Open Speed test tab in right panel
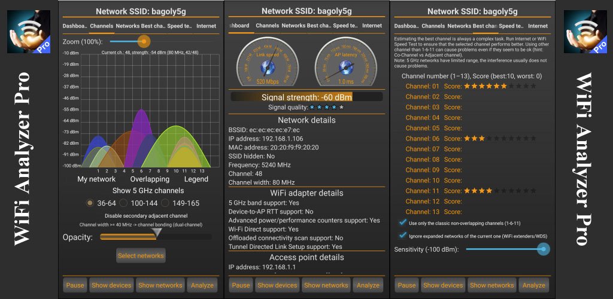Screen dimensions: 613x299 [x=512, y=26]
